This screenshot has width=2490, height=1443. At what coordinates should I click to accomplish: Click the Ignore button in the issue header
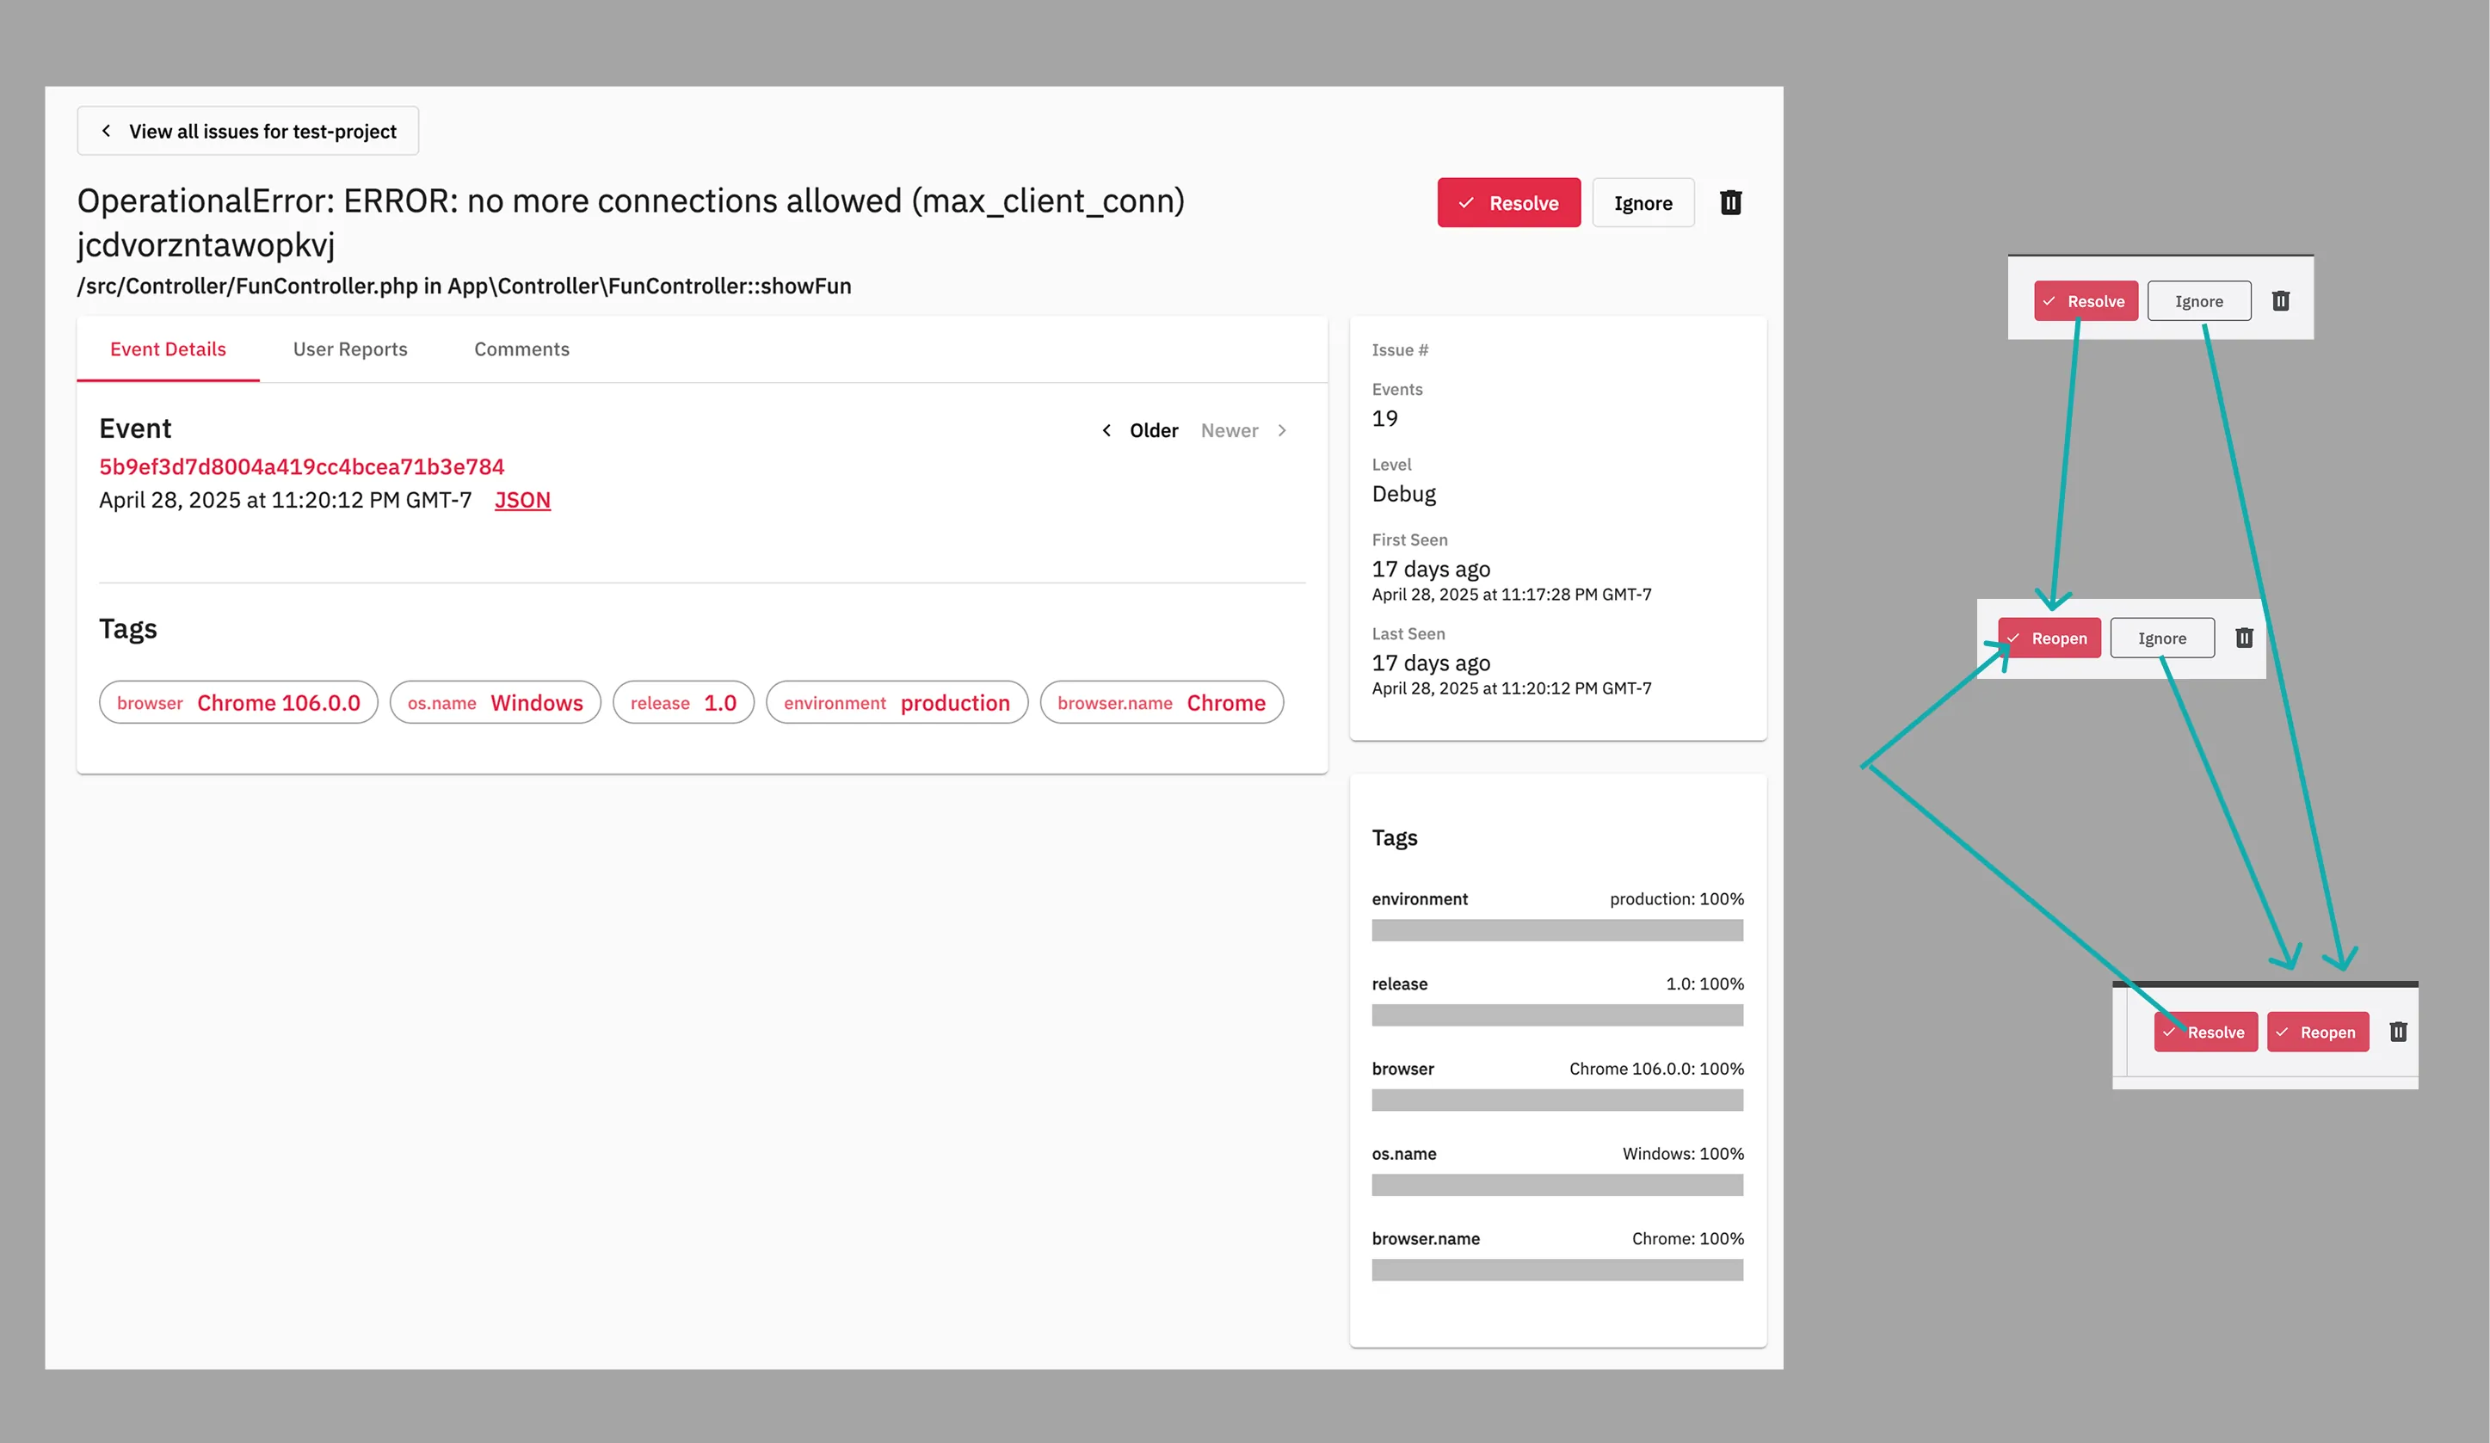[x=1643, y=202]
